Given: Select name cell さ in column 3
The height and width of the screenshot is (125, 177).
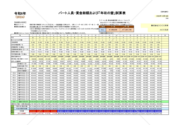Looking at the screenshot, I should pyautogui.click(x=47, y=38).
